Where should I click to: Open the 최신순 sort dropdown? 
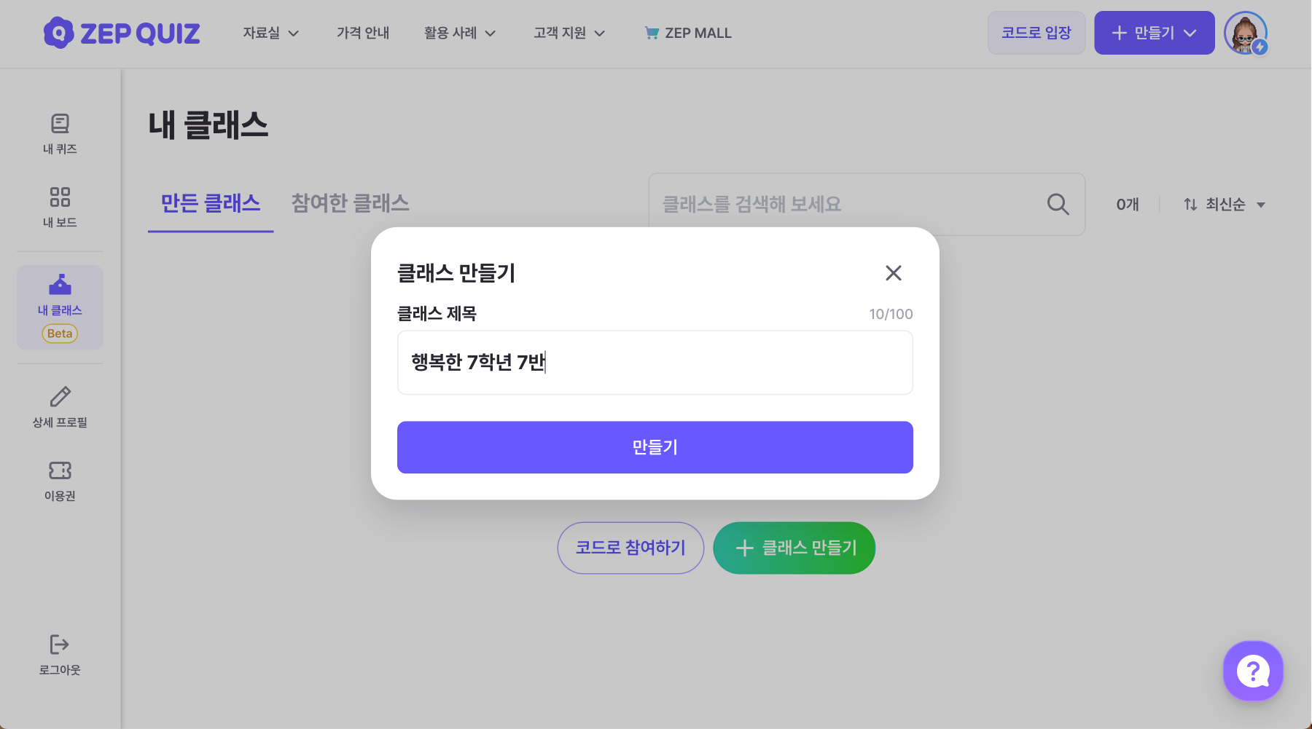(1225, 205)
